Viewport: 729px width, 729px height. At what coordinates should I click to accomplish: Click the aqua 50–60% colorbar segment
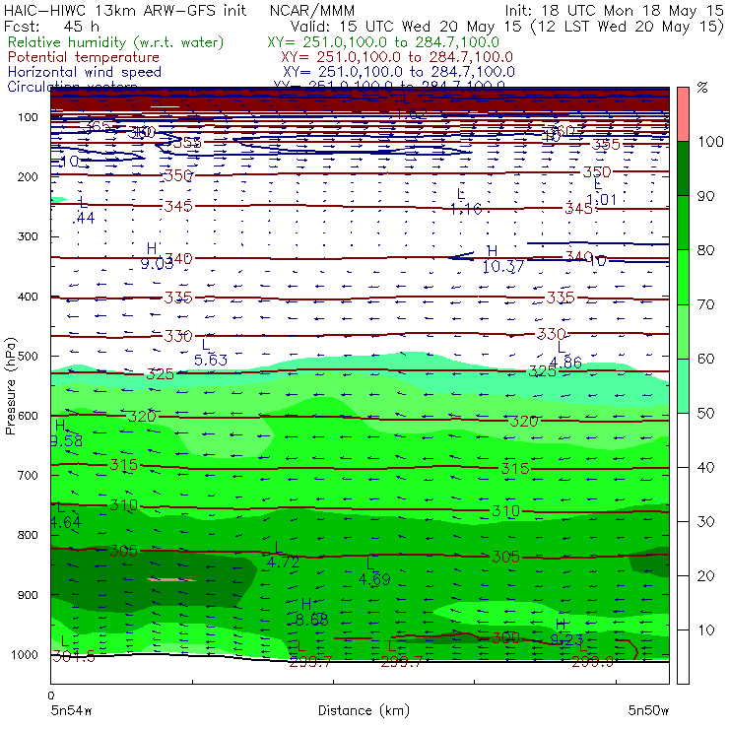683,386
